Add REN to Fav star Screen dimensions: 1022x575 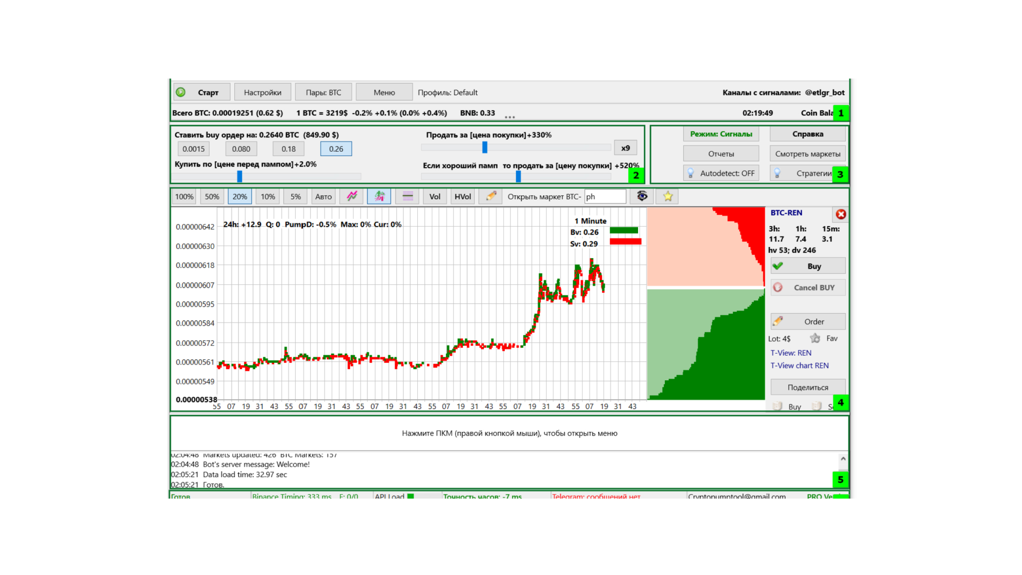coord(815,338)
